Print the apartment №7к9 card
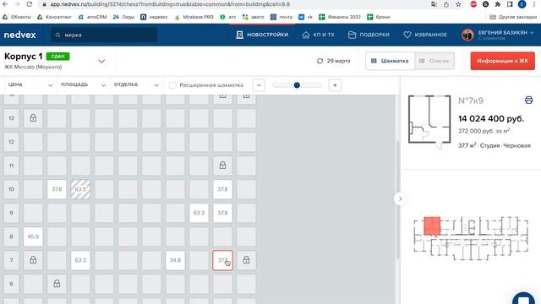 pos(528,100)
